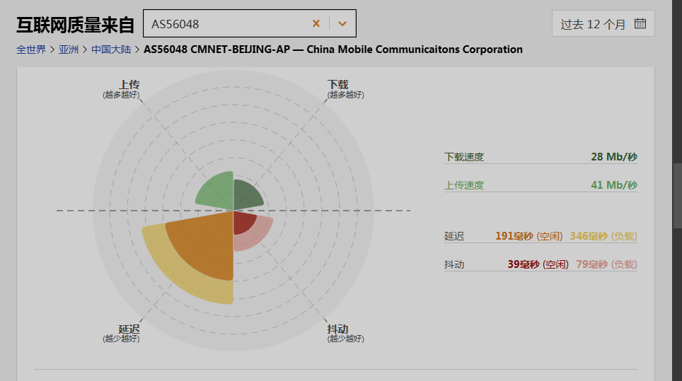Clear the AS56048 selection with the X icon
Image resolution: width=682 pixels, height=381 pixels.
click(316, 23)
